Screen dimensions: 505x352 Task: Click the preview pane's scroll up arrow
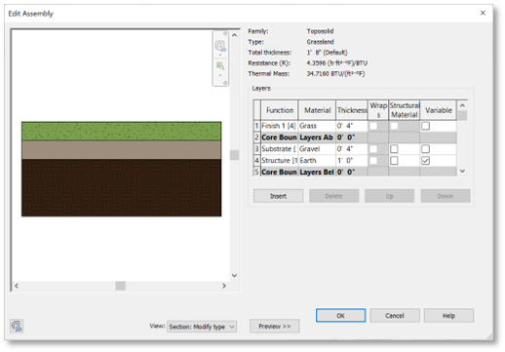pos(234,35)
